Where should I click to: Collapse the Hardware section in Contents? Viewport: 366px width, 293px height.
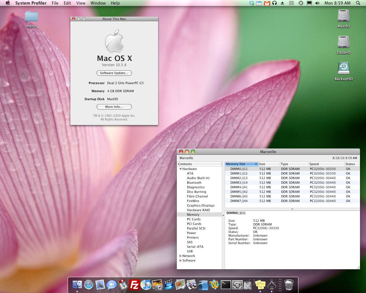(180, 169)
